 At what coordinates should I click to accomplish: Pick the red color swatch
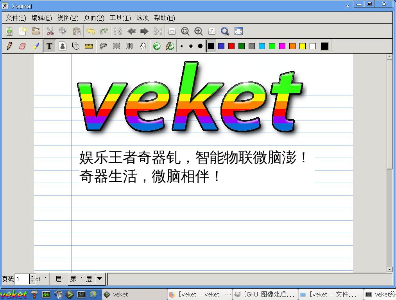click(231, 46)
